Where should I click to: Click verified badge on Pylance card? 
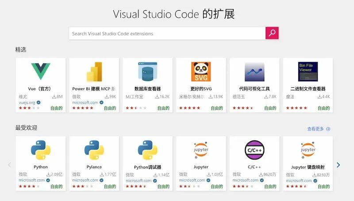tap(102, 180)
